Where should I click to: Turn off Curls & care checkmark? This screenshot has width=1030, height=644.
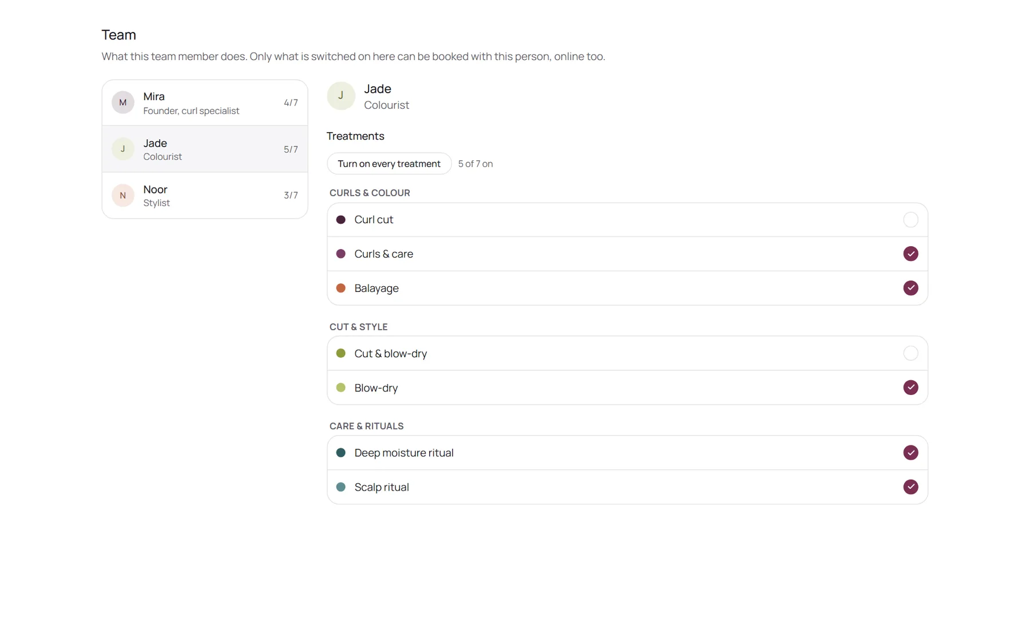coord(910,254)
